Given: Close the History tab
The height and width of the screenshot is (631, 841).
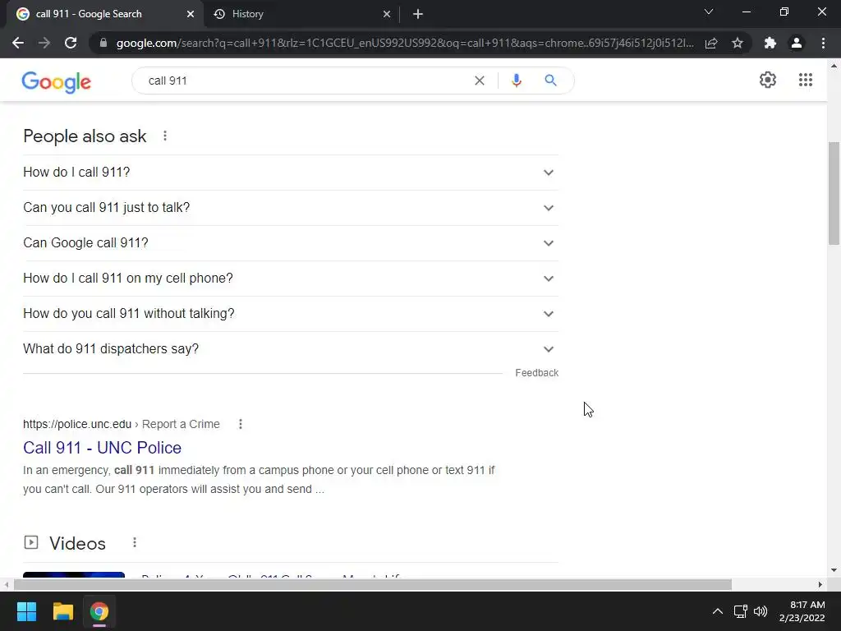Looking at the screenshot, I should point(387,15).
